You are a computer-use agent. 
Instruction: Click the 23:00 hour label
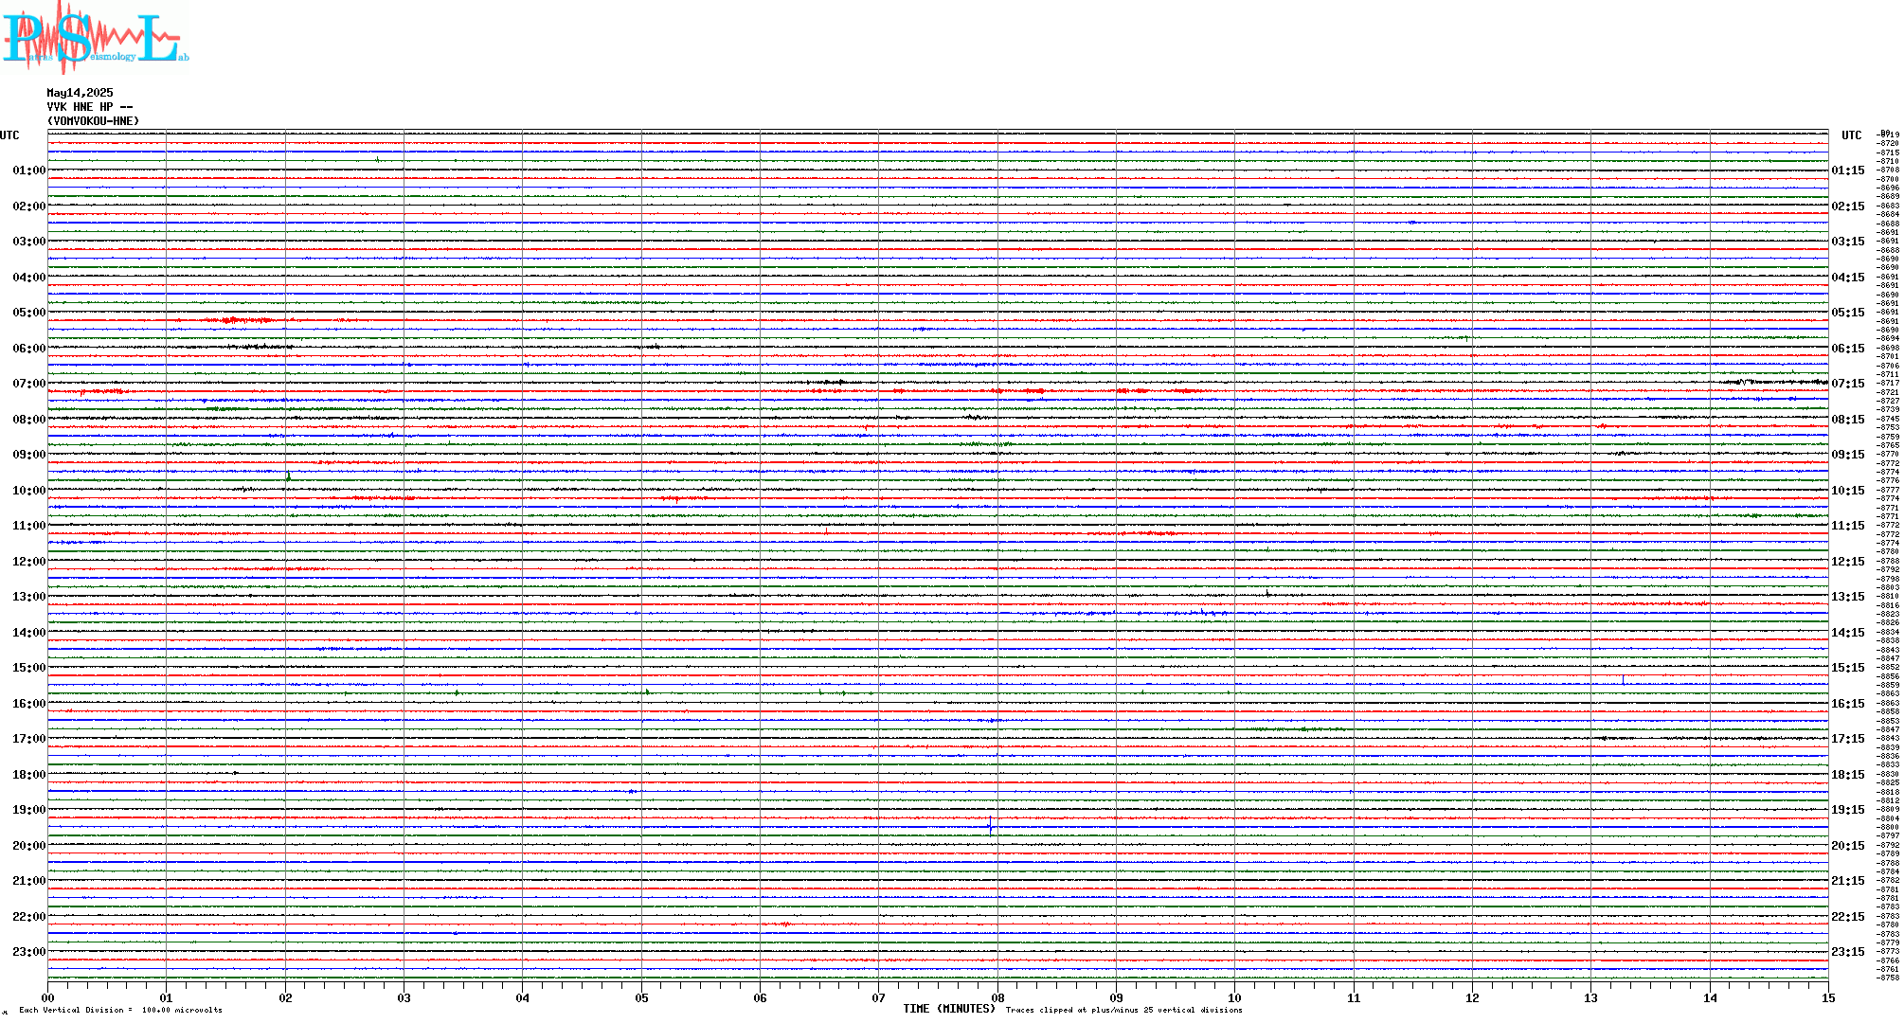click(x=29, y=952)
